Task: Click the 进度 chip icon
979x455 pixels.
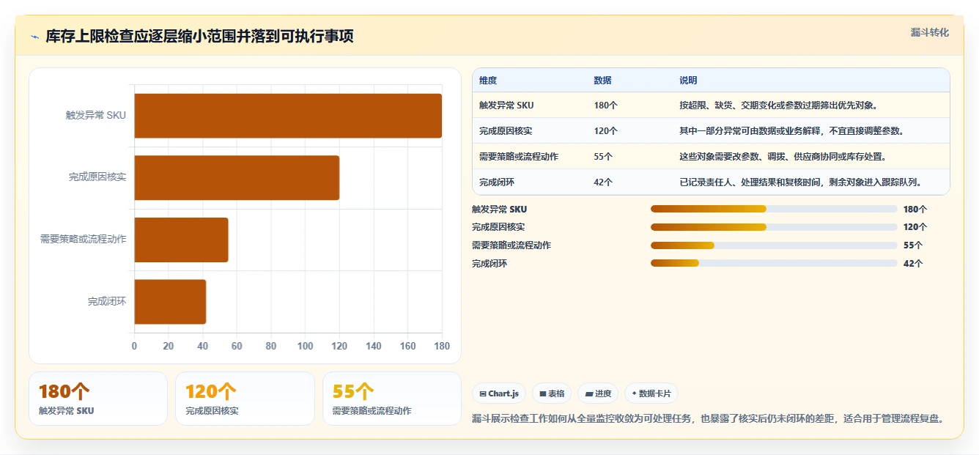Action: 588,393
